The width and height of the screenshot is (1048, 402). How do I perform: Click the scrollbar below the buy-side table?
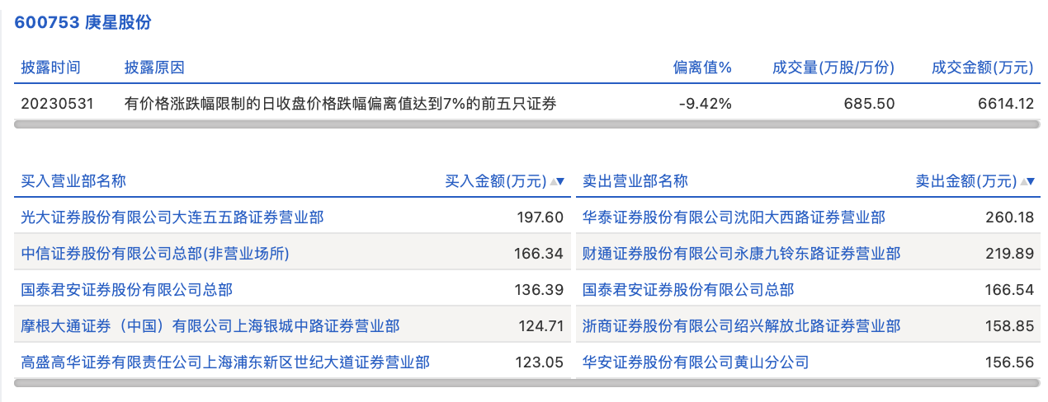pos(293,383)
